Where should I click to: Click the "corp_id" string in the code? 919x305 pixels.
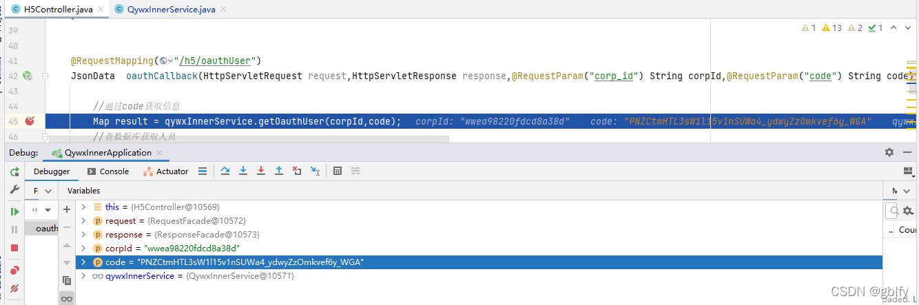coord(615,76)
